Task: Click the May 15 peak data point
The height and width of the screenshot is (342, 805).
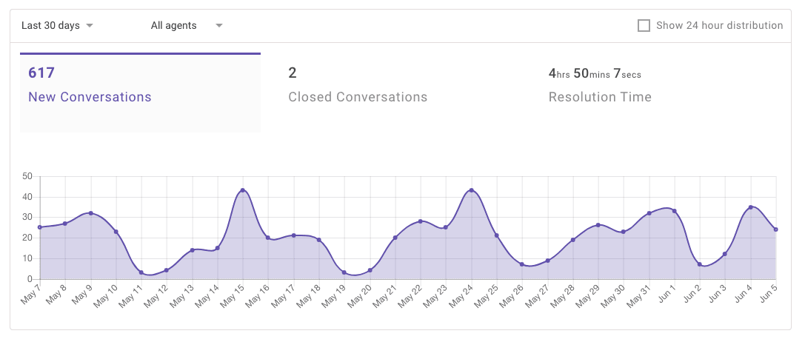Action: 242,190
